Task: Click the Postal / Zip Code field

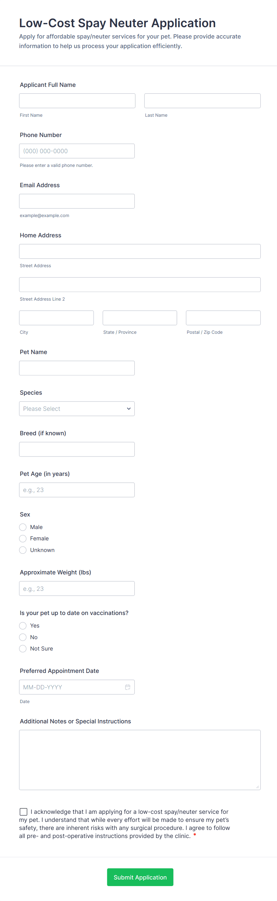Action: pyautogui.click(x=223, y=318)
